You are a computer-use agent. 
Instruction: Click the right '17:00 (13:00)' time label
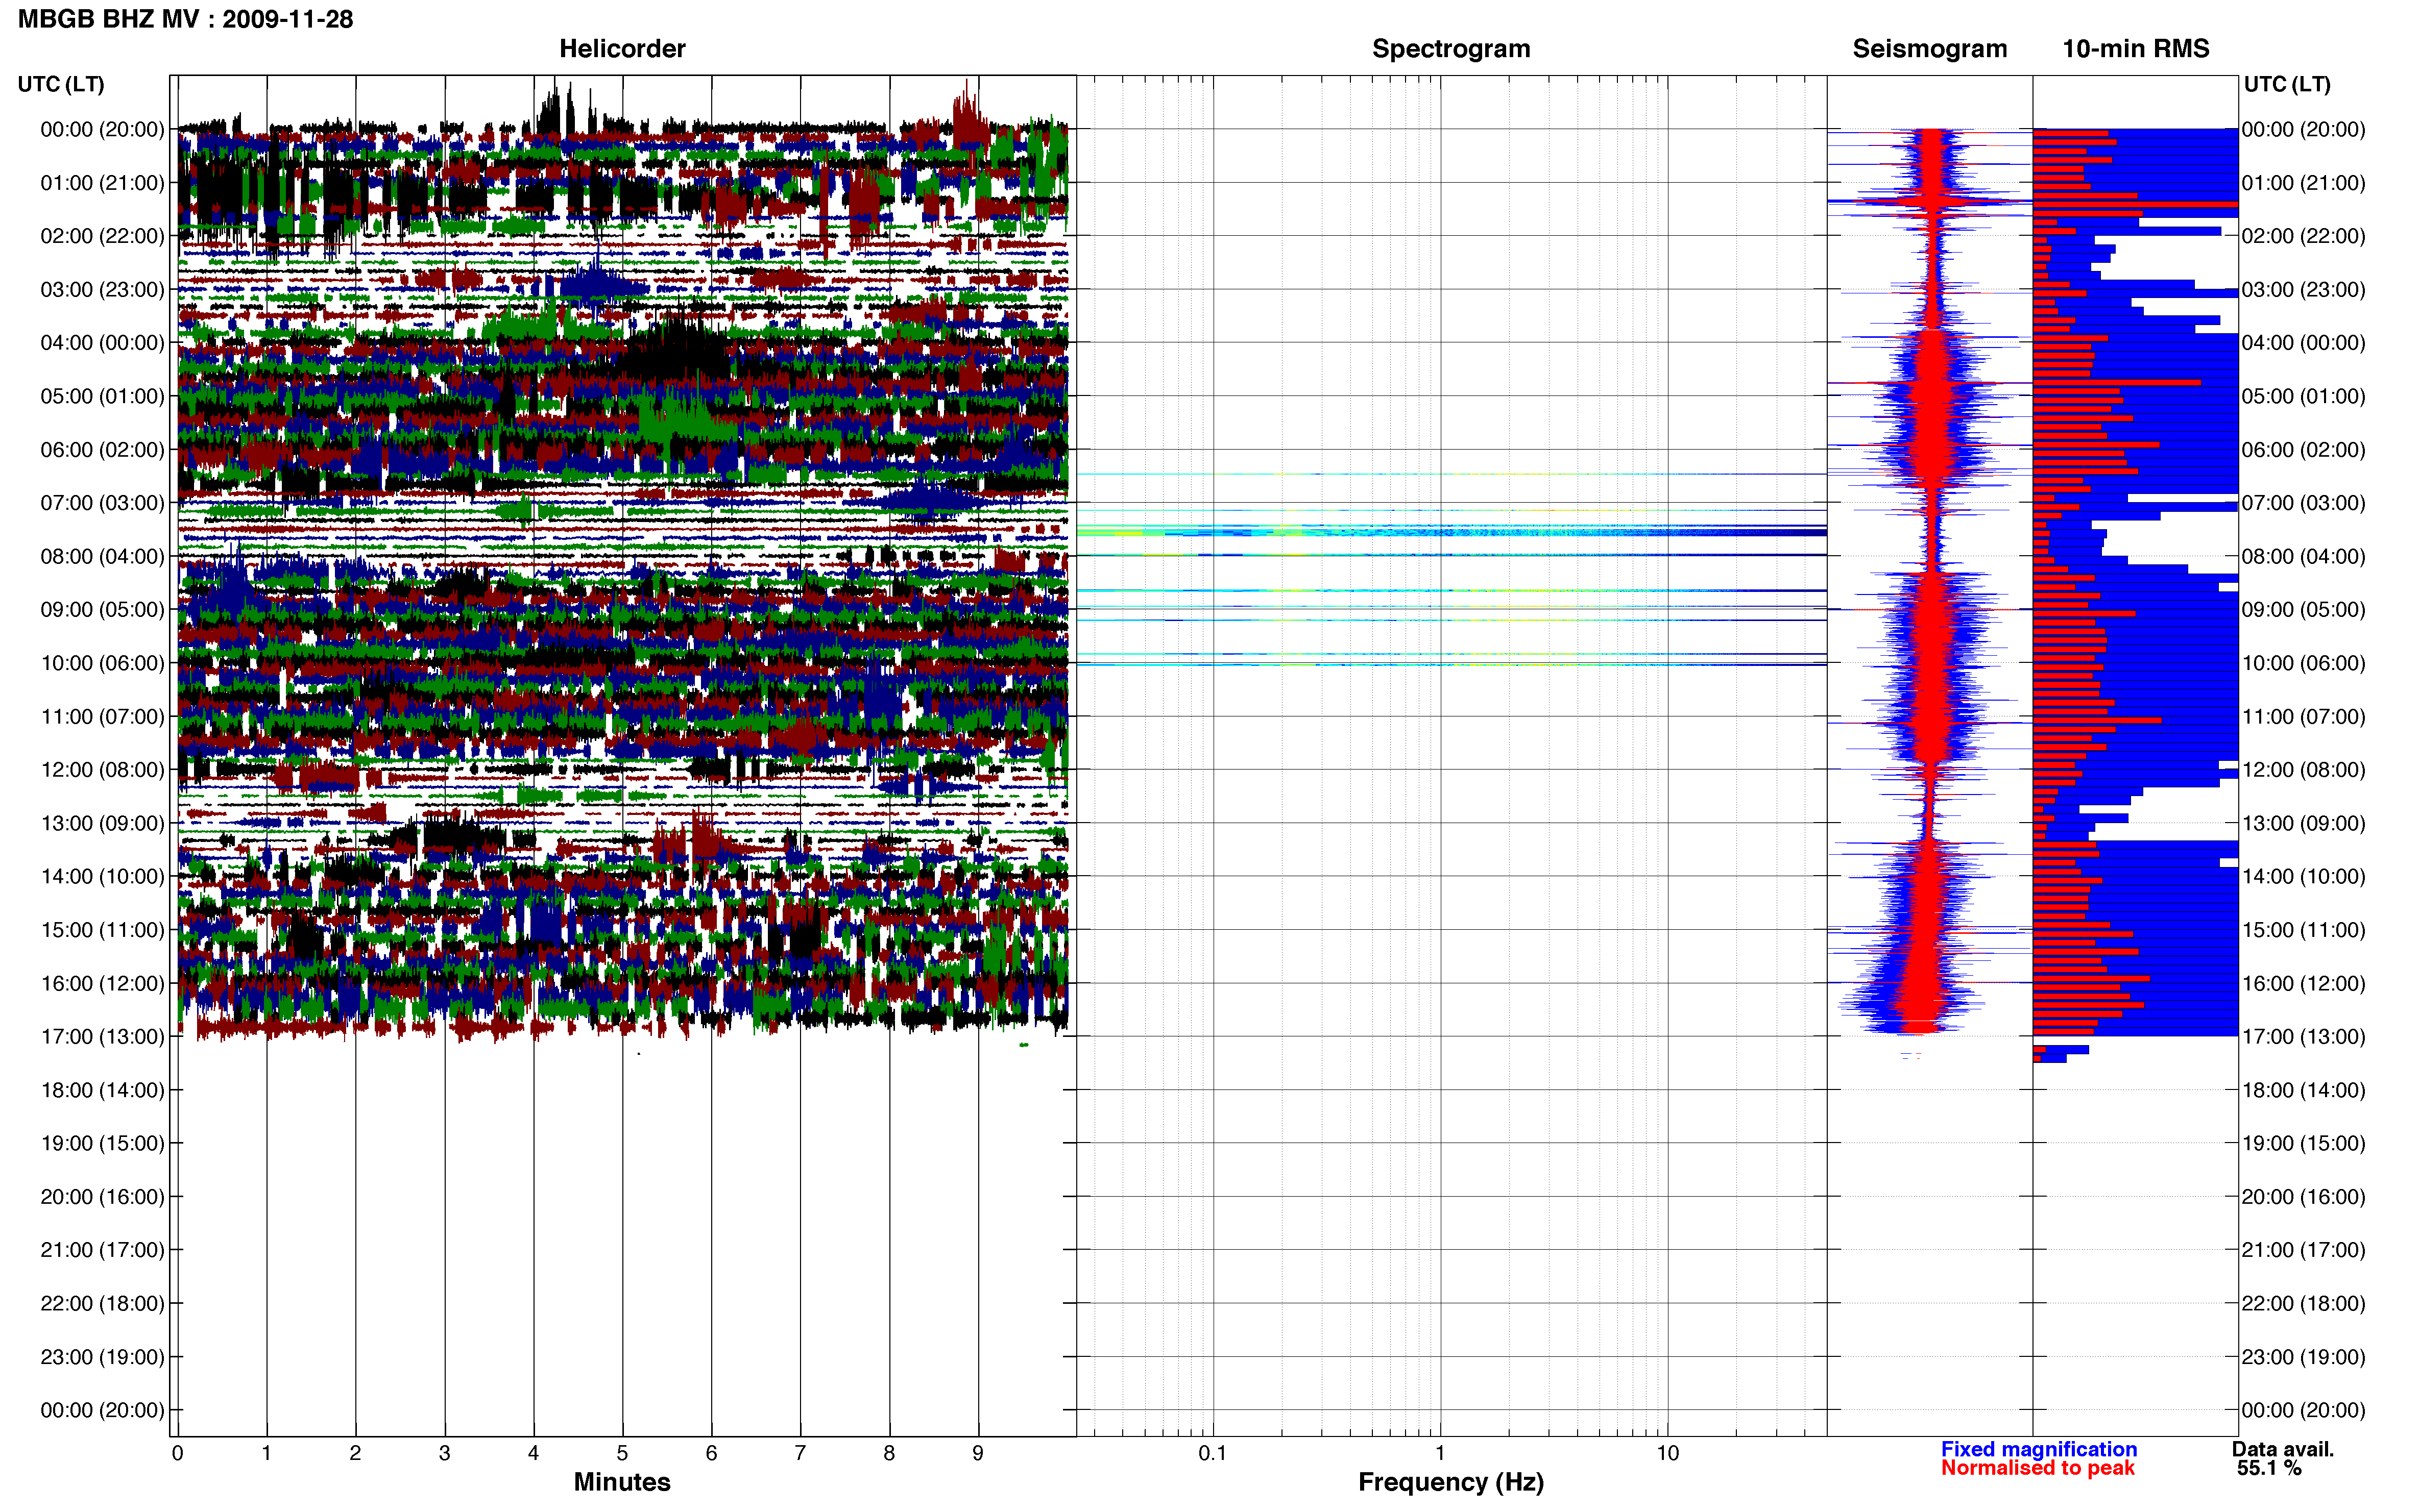[x=2303, y=1037]
